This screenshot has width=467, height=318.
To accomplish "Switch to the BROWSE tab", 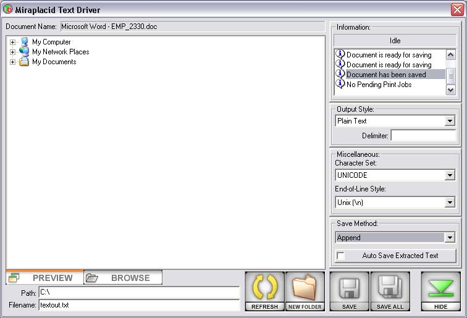I will click(x=124, y=277).
